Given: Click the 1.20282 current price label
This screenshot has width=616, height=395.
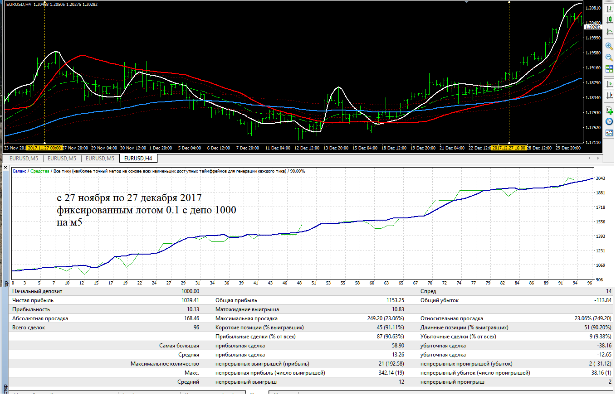Looking at the screenshot, I should click(593, 27).
